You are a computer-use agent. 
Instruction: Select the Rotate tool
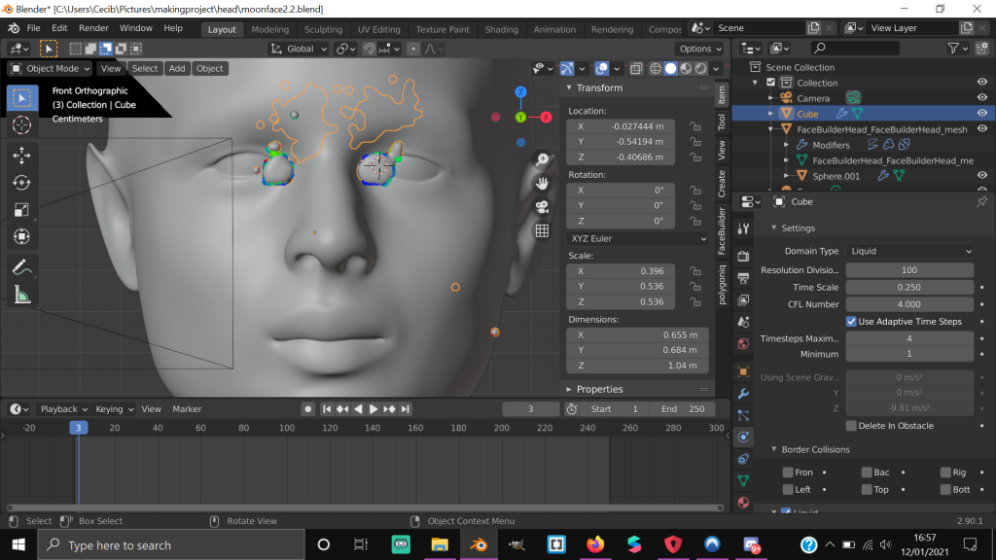(21, 183)
